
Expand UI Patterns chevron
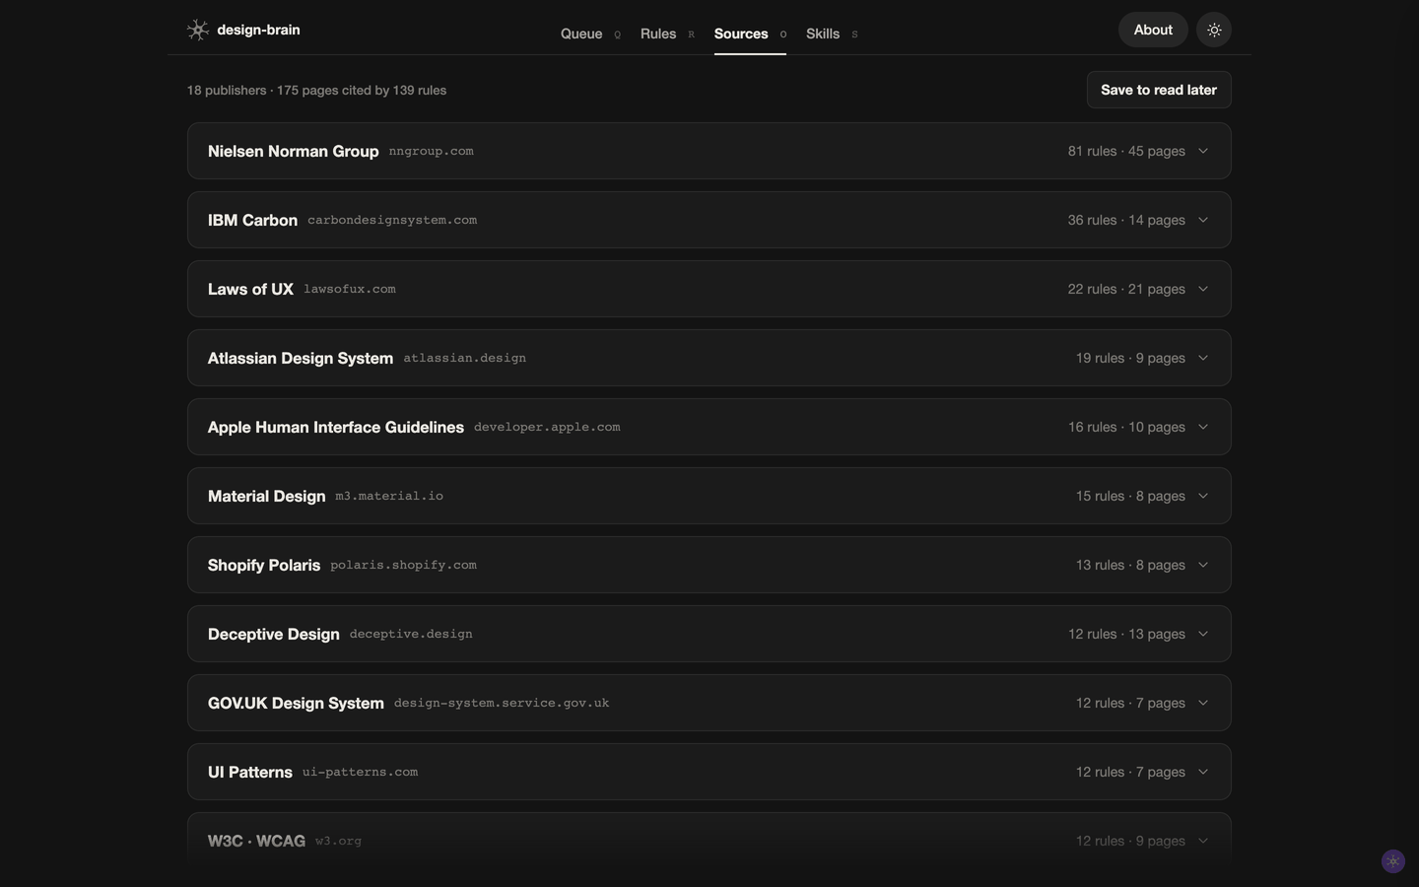pos(1203,772)
